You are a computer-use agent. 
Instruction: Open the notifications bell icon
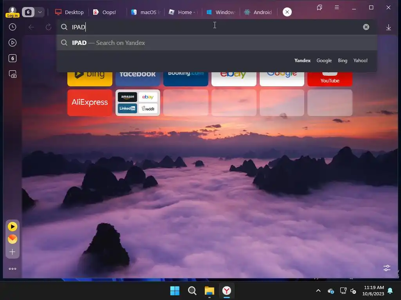pos(390,291)
